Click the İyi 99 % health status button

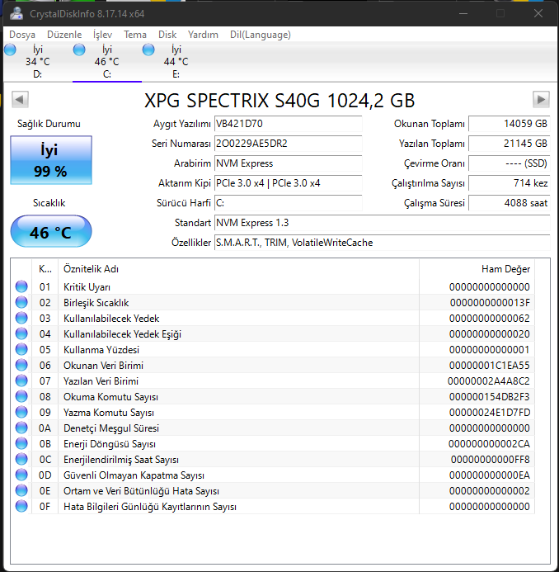pos(51,160)
